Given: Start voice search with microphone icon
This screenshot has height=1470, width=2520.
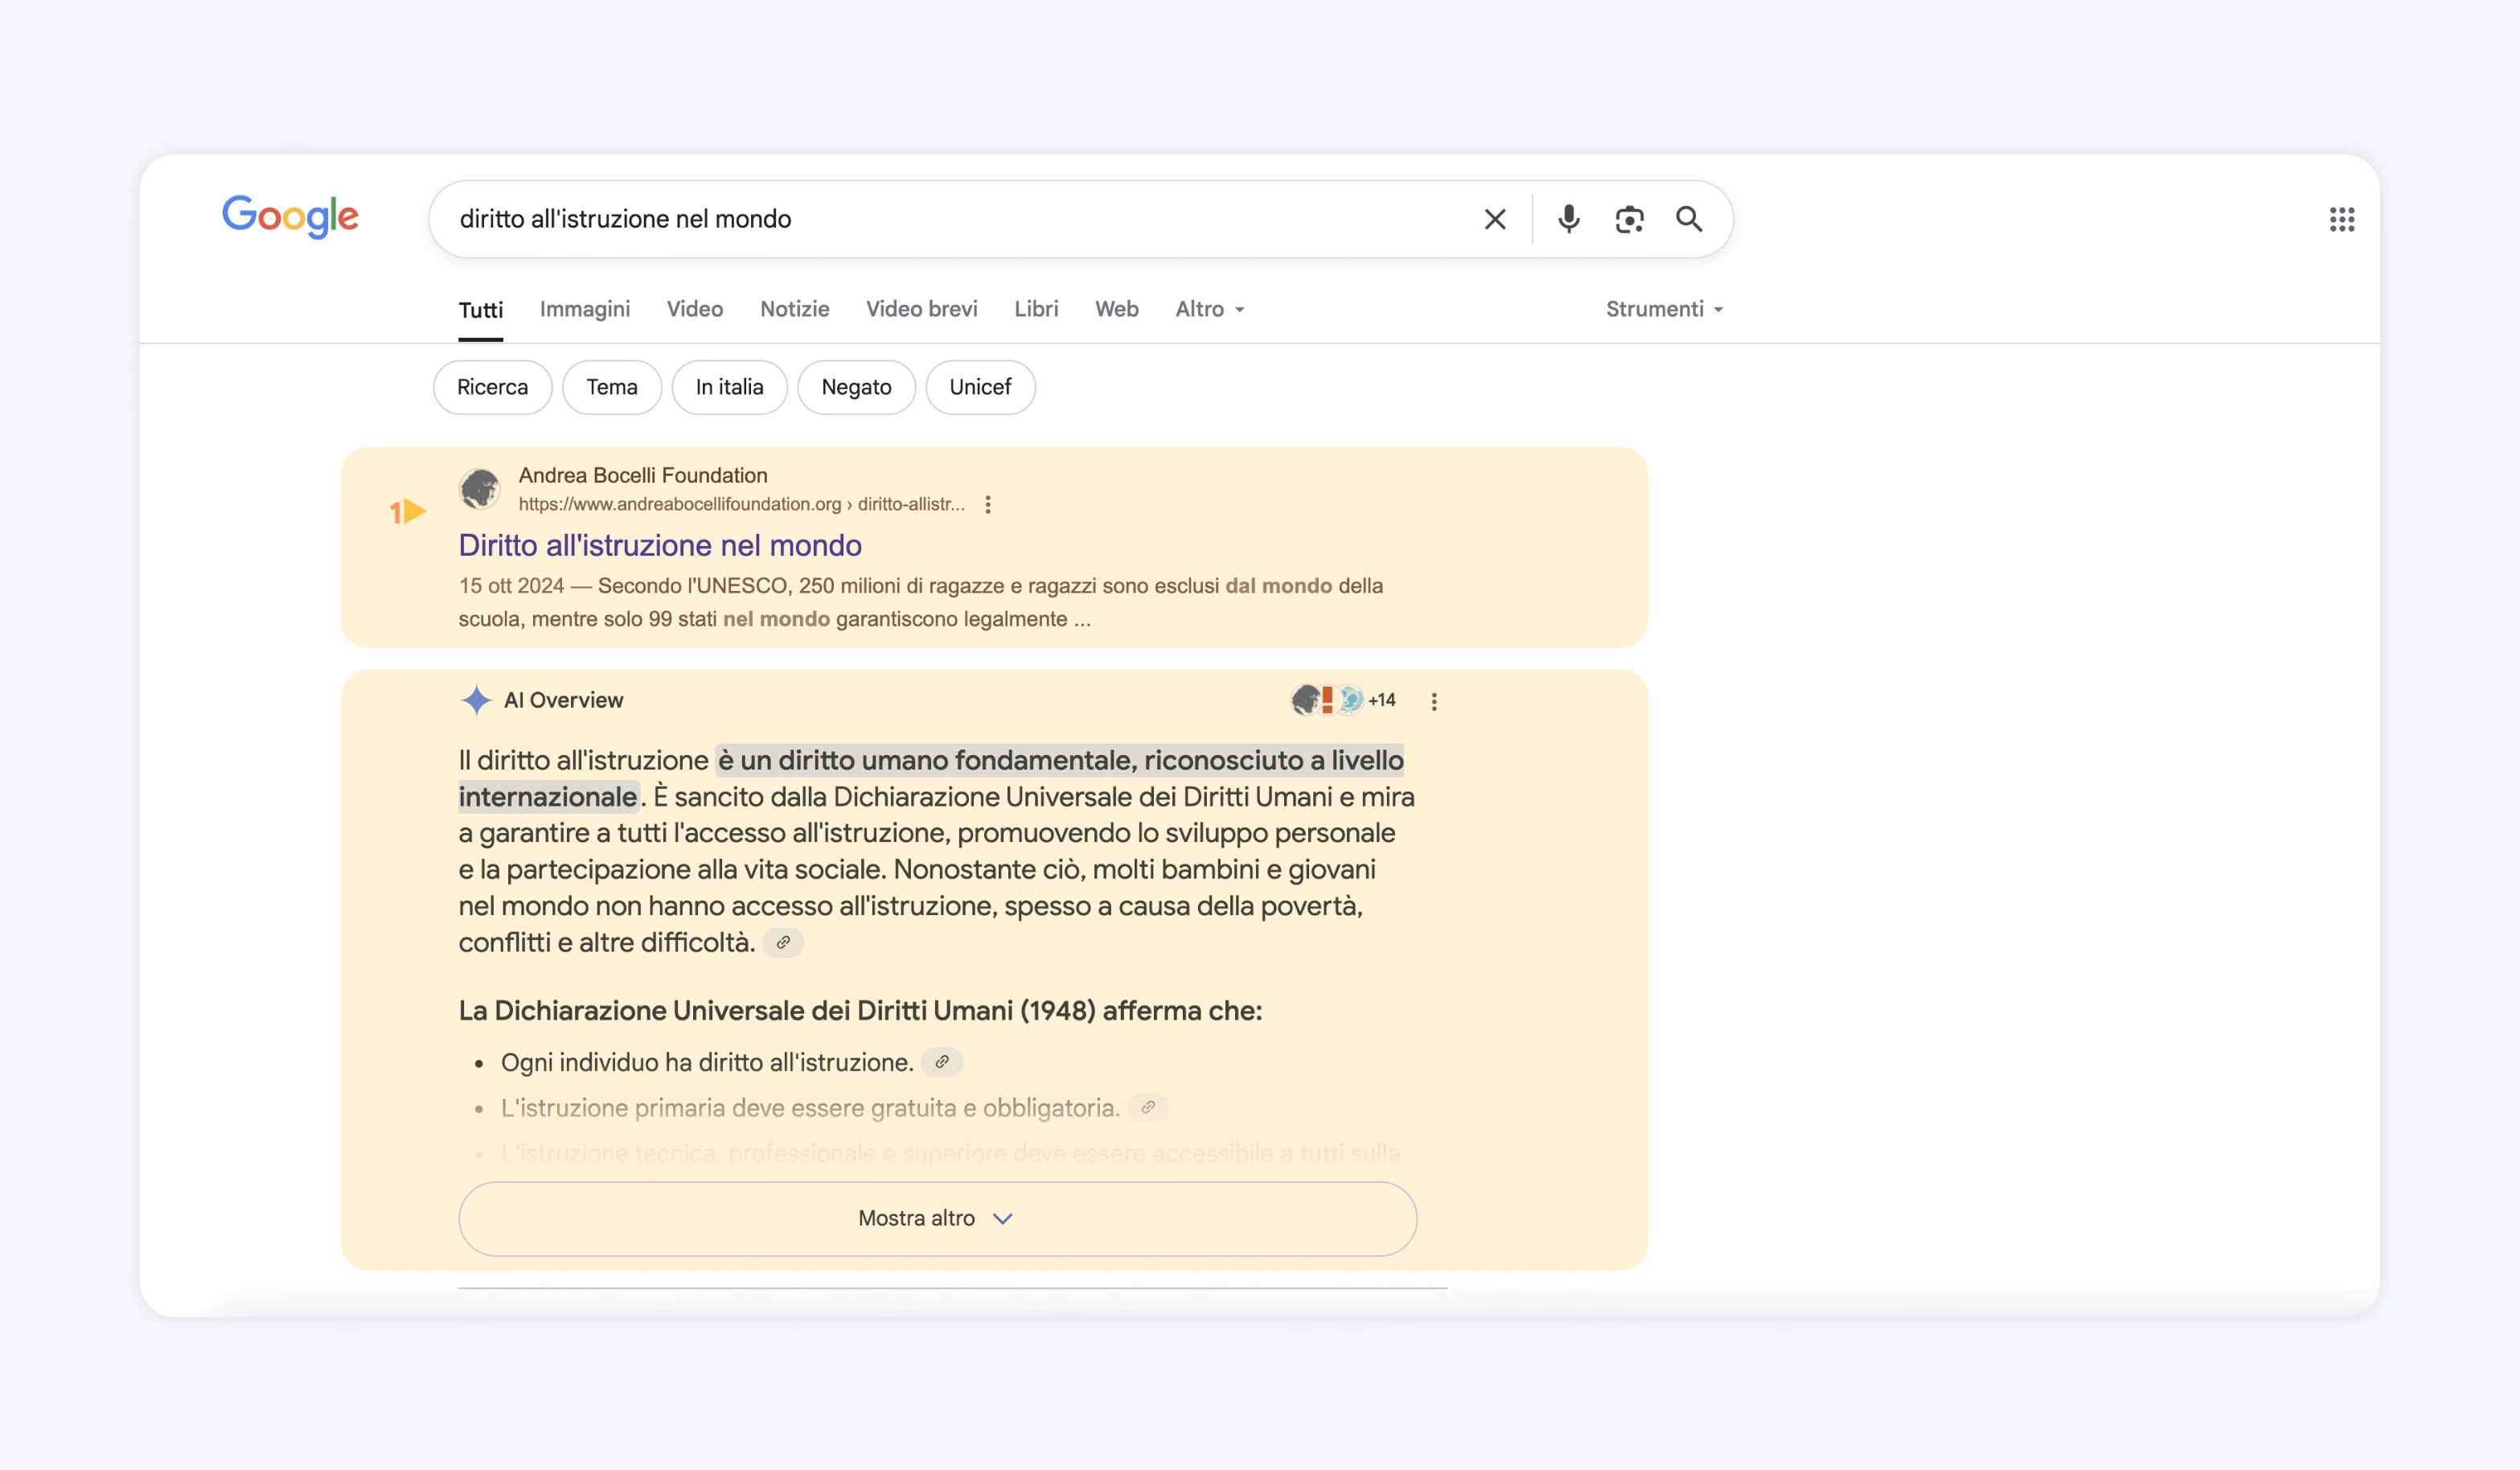Looking at the screenshot, I should 1569,219.
